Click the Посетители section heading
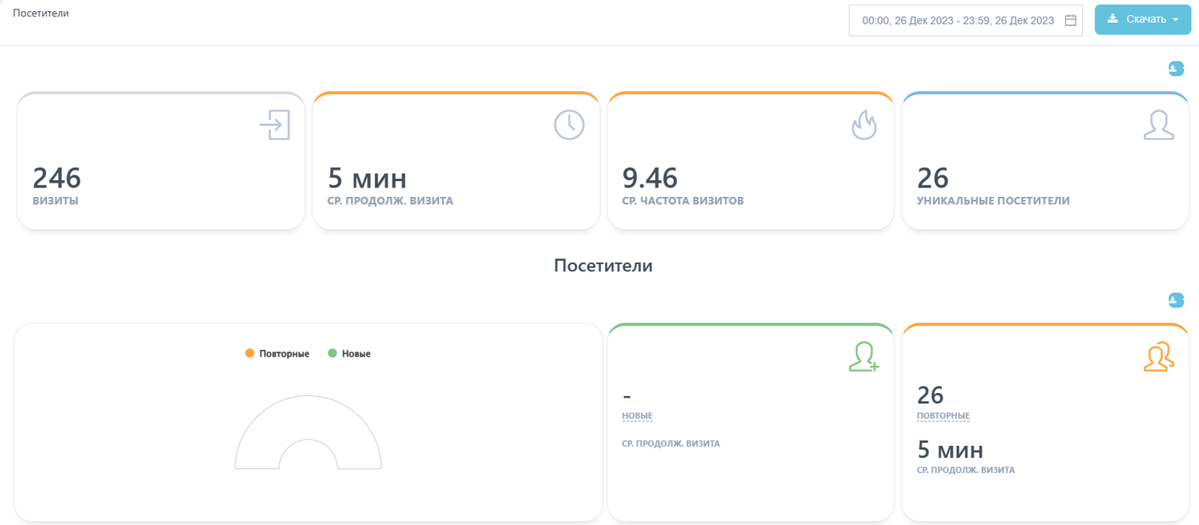 (603, 266)
